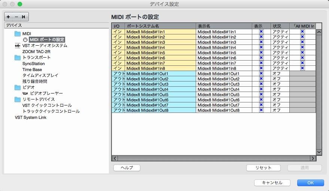Toggle All MIDI Inputs checkbox for Midex8#1In6
The height and width of the screenshot is (191, 329).
coord(302,58)
